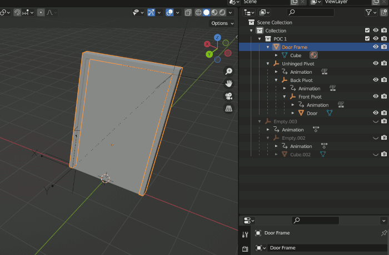Toggle the camera view icon
The image size is (389, 255).
click(x=229, y=96)
